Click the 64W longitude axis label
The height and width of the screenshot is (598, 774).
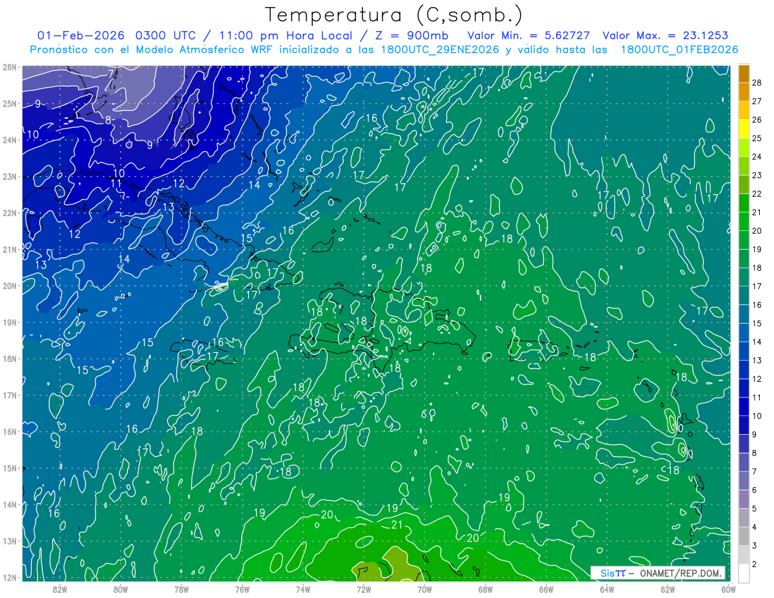point(606,589)
